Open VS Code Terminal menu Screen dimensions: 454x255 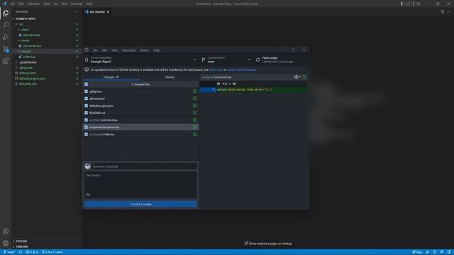[77, 4]
